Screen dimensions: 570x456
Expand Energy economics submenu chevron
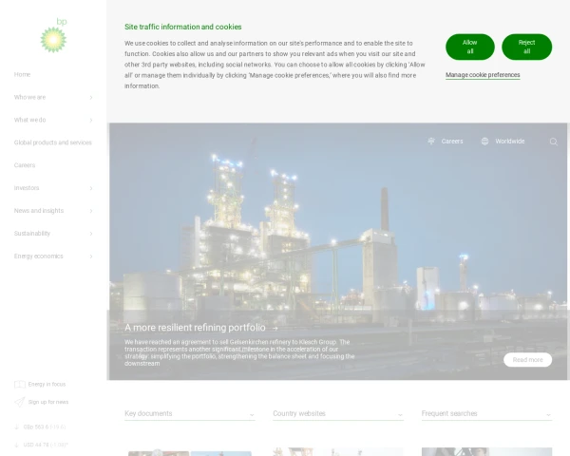(91, 256)
